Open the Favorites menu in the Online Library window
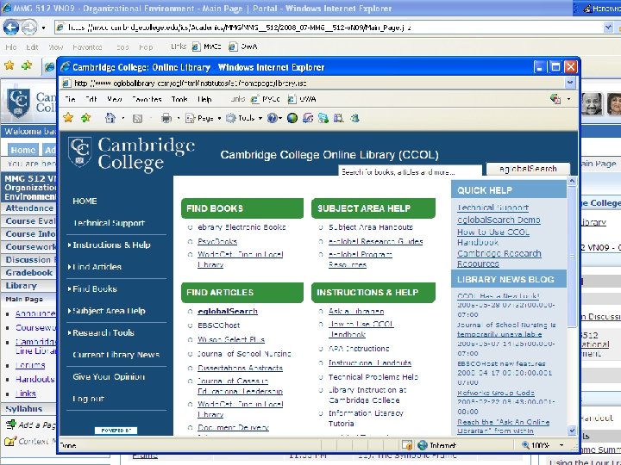Image resolution: width=621 pixels, height=465 pixels. (x=147, y=99)
